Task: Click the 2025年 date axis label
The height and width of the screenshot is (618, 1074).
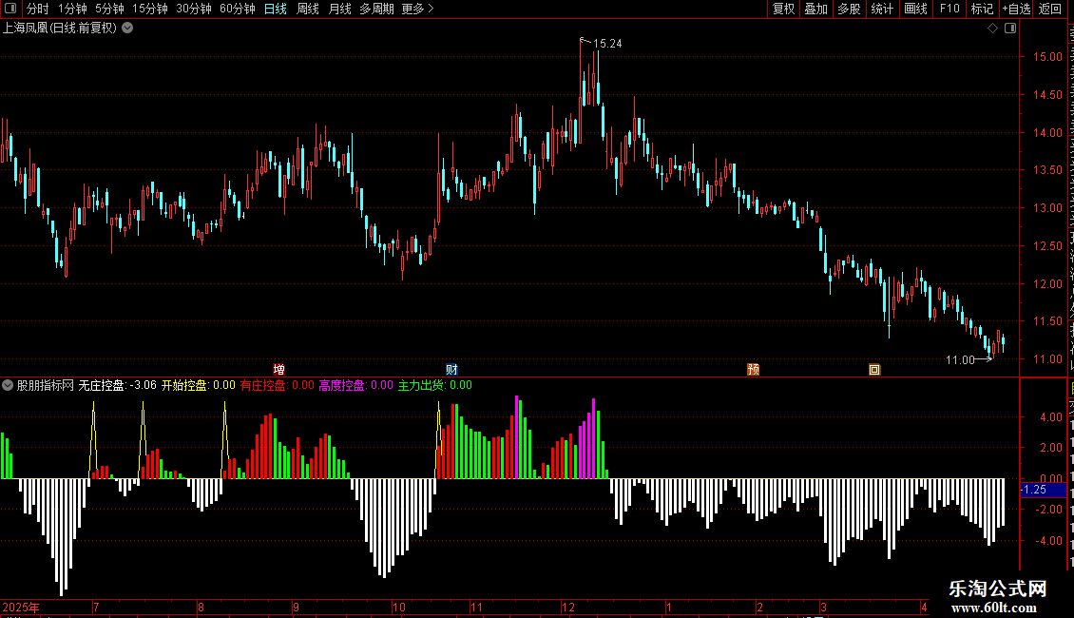Action: tap(21, 607)
